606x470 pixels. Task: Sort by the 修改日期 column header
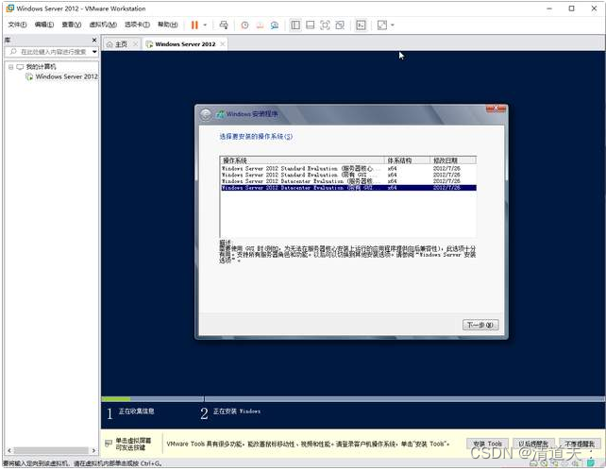point(453,160)
